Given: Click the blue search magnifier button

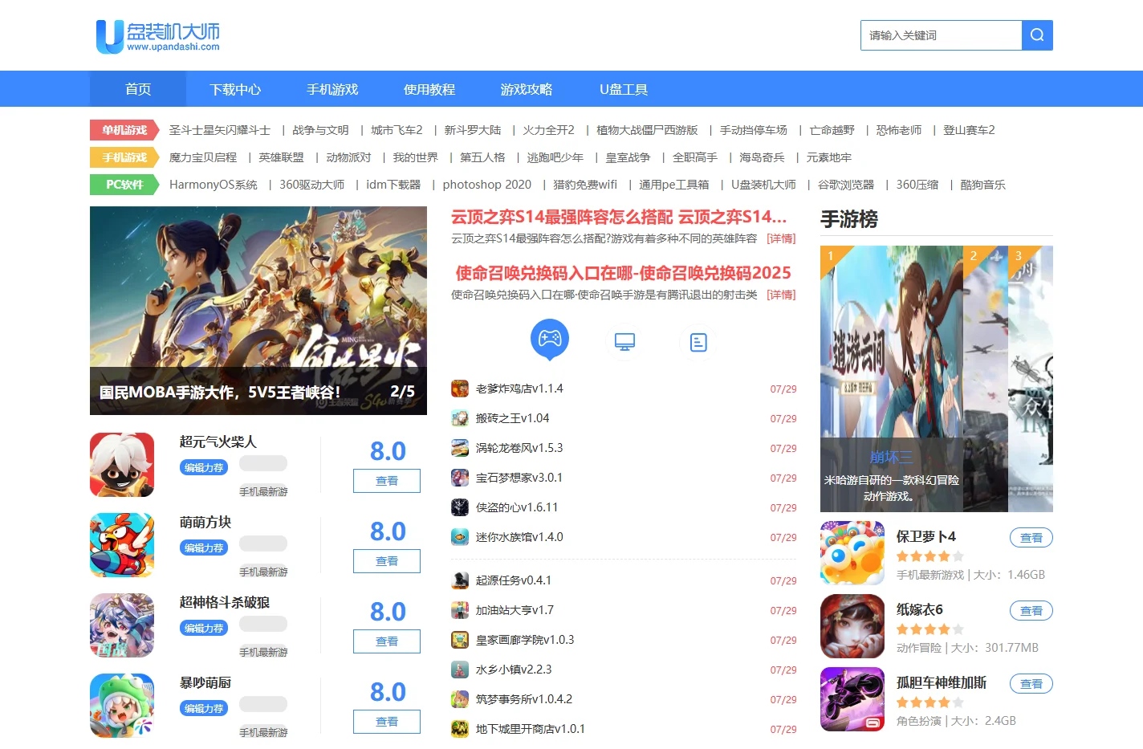Looking at the screenshot, I should [1037, 35].
